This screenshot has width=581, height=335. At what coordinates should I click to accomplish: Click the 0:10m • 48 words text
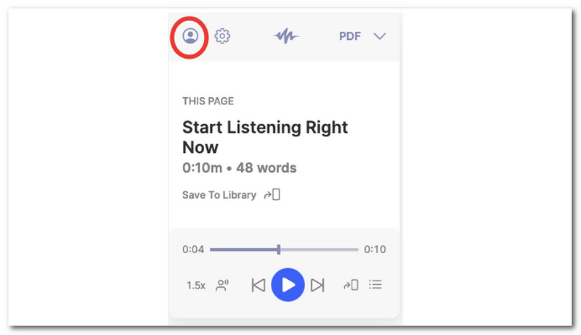[x=240, y=168]
